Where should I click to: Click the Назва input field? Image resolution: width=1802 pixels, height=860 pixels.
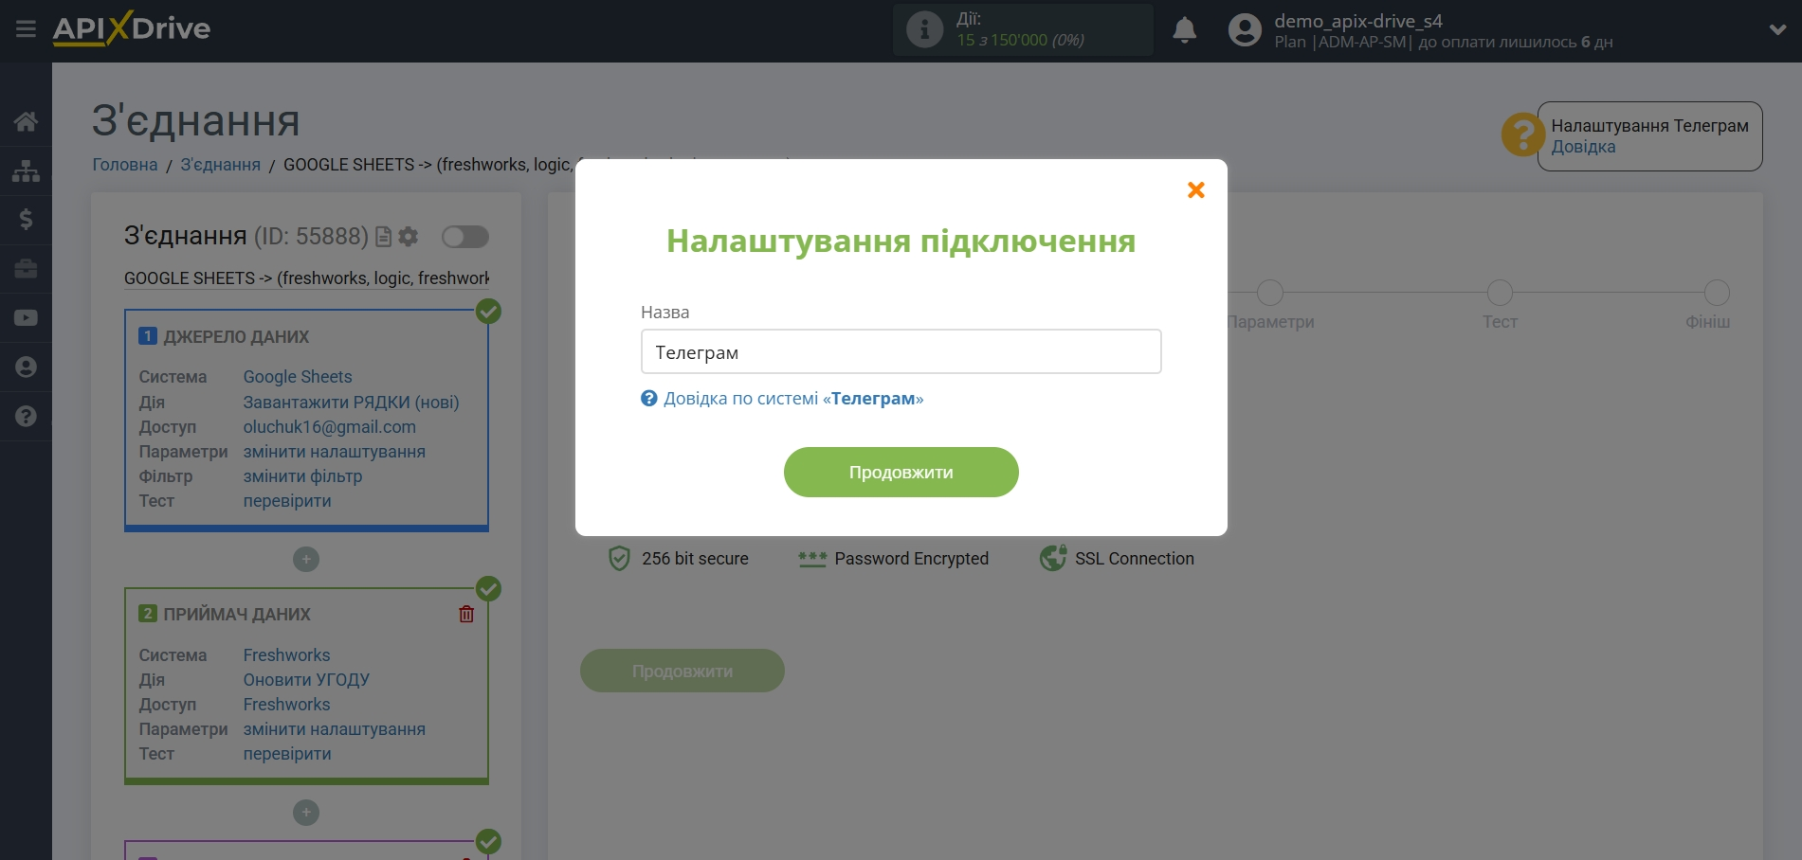tap(901, 352)
